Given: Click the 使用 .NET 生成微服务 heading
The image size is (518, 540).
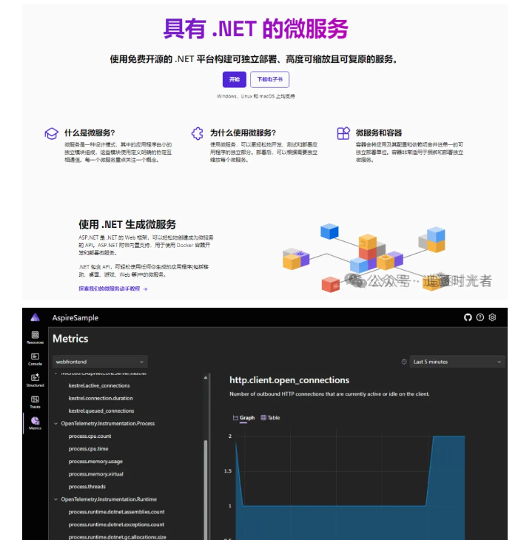Looking at the screenshot, I should (x=127, y=224).
